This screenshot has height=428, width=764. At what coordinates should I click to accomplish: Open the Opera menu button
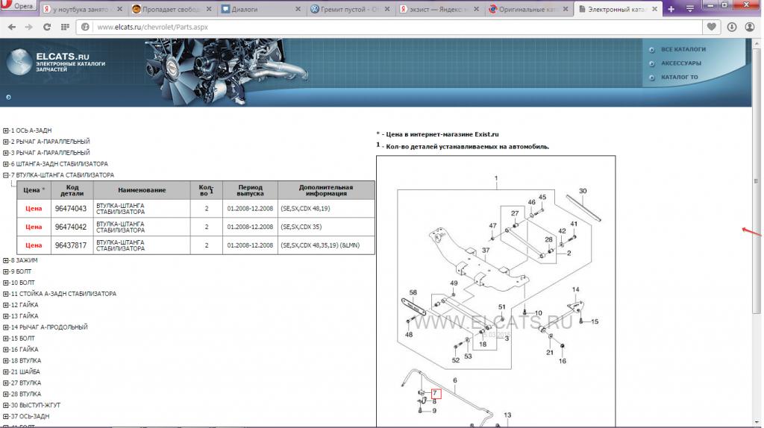click(x=18, y=6)
